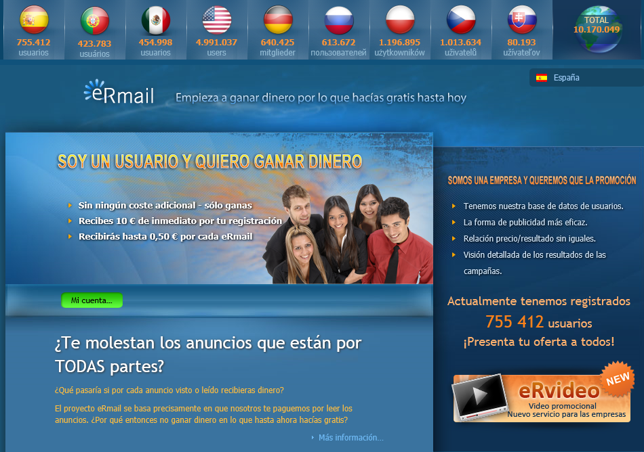The width and height of the screenshot is (644, 452).
Task: Click '755 412 usuarios' in the right panel
Action: coord(538,322)
